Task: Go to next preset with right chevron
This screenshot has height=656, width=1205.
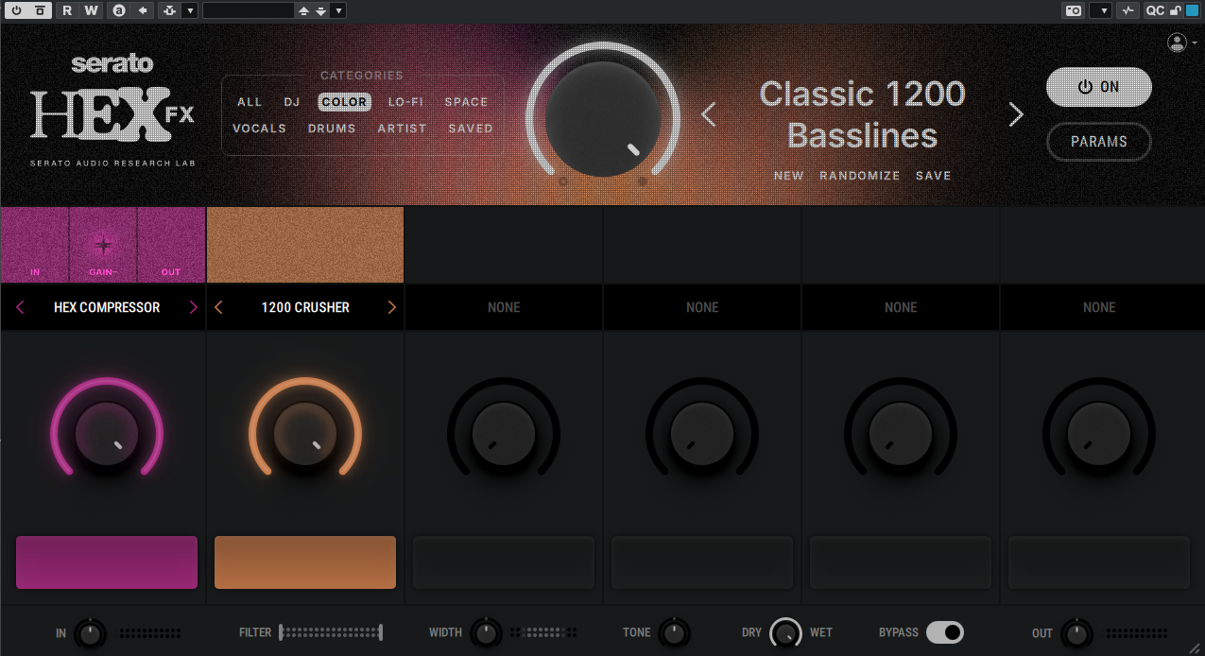Action: [1016, 114]
